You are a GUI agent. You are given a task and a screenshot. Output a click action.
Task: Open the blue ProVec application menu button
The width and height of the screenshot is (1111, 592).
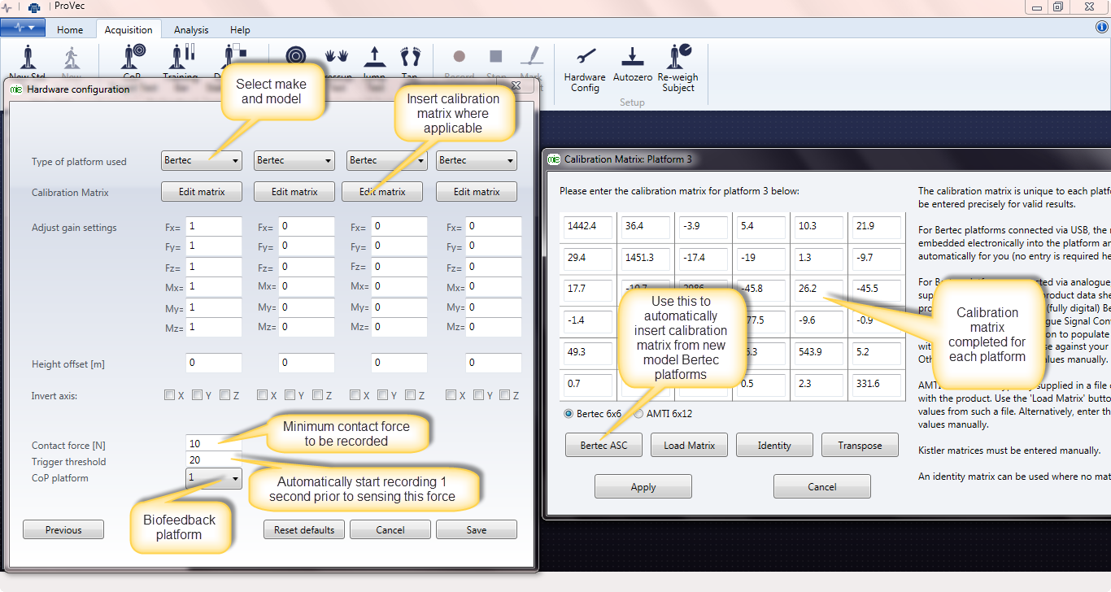point(23,28)
